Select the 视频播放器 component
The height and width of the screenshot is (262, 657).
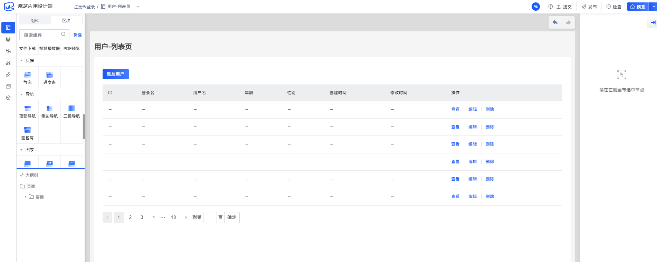pyautogui.click(x=49, y=49)
